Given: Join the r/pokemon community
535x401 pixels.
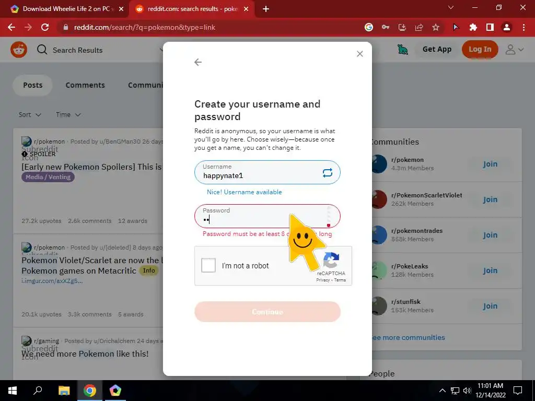Looking at the screenshot, I should pyautogui.click(x=490, y=164).
